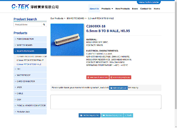Click the inline blue Add to inquiry list button
The width and height of the screenshot is (177, 128).
118,88
